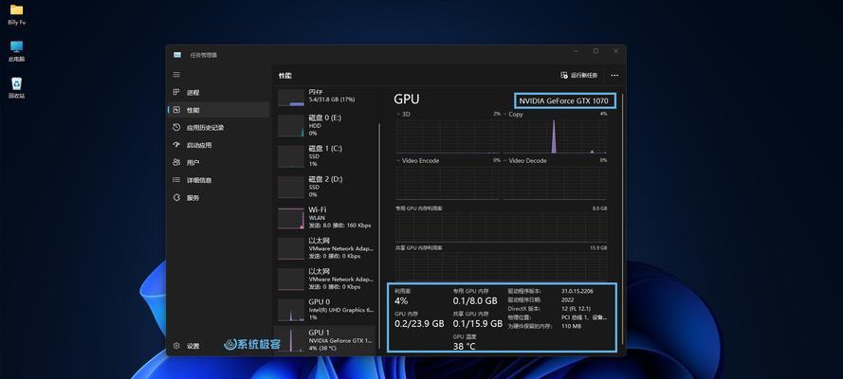Viewport: 843px width, 379px height.
Task: Click DirectX version 12 (FL 12.1)
Action: [577, 309]
